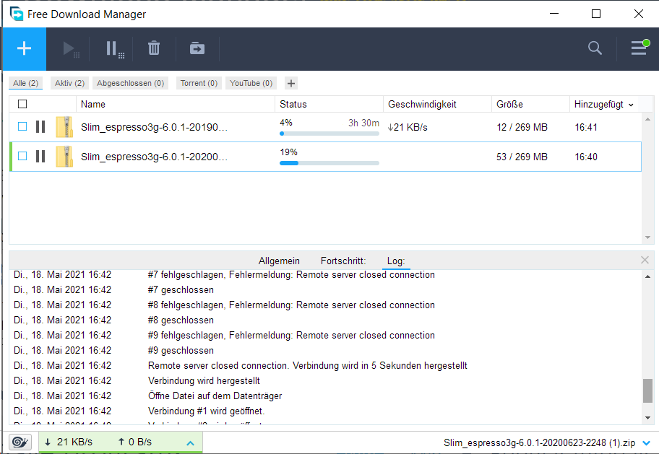This screenshot has height=454, width=659.
Task: Switch to Abgeschlossen (0) filter
Action: coord(130,83)
